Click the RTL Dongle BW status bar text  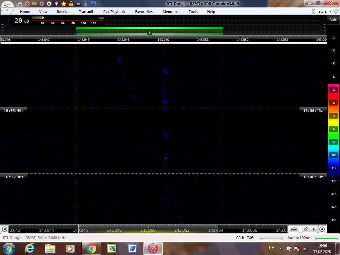click(x=34, y=238)
